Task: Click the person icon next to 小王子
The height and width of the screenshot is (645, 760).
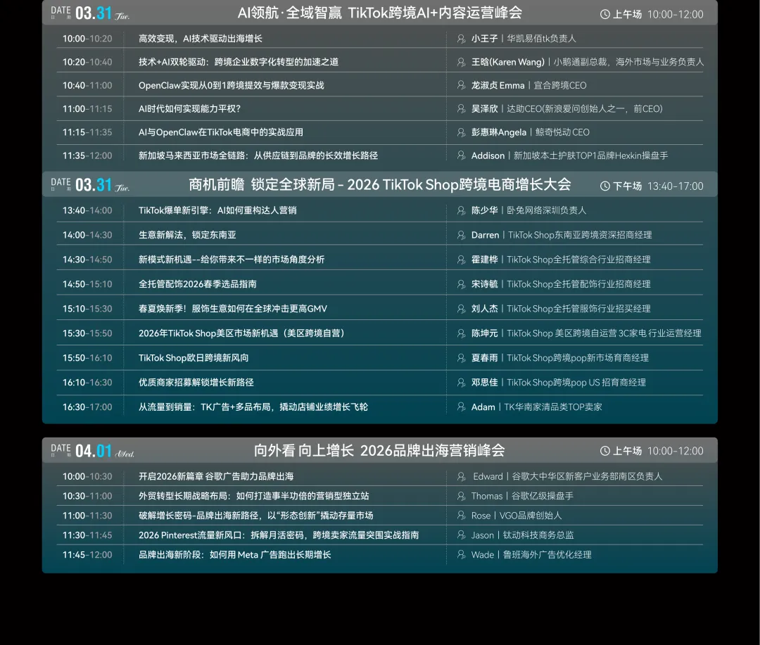Action: click(x=462, y=39)
